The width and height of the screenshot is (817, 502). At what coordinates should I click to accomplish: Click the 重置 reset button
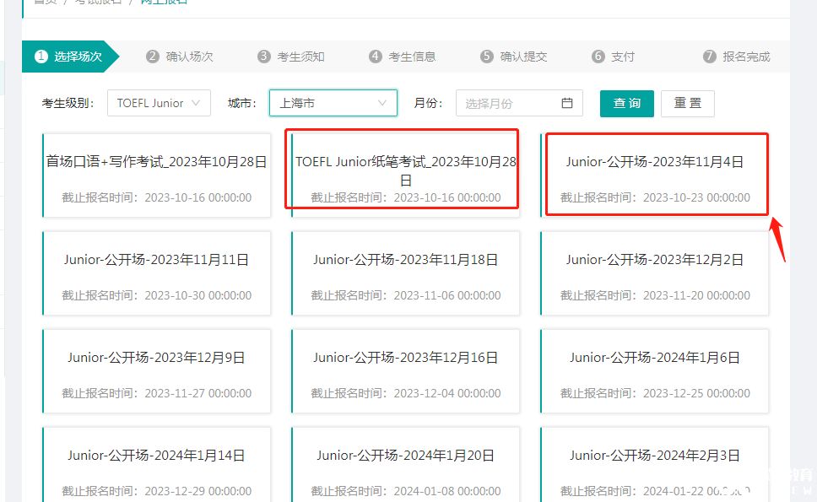(x=688, y=103)
